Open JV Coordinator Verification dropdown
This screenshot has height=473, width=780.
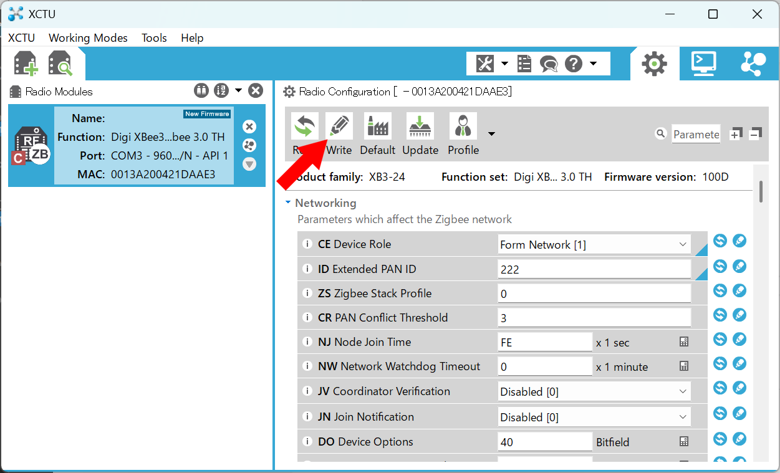(594, 392)
